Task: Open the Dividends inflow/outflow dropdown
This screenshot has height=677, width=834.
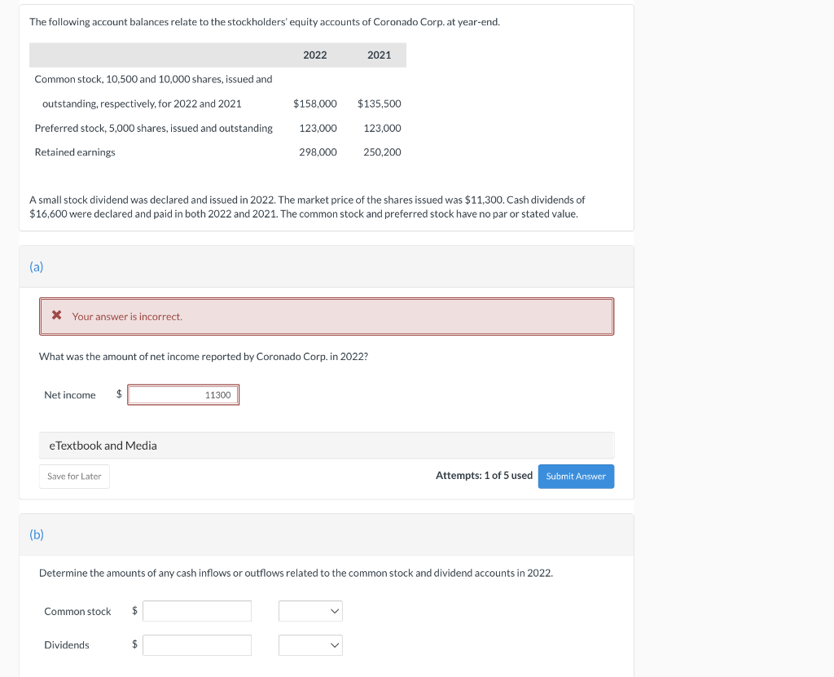Action: point(310,645)
